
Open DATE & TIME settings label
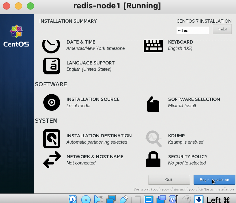(81, 42)
